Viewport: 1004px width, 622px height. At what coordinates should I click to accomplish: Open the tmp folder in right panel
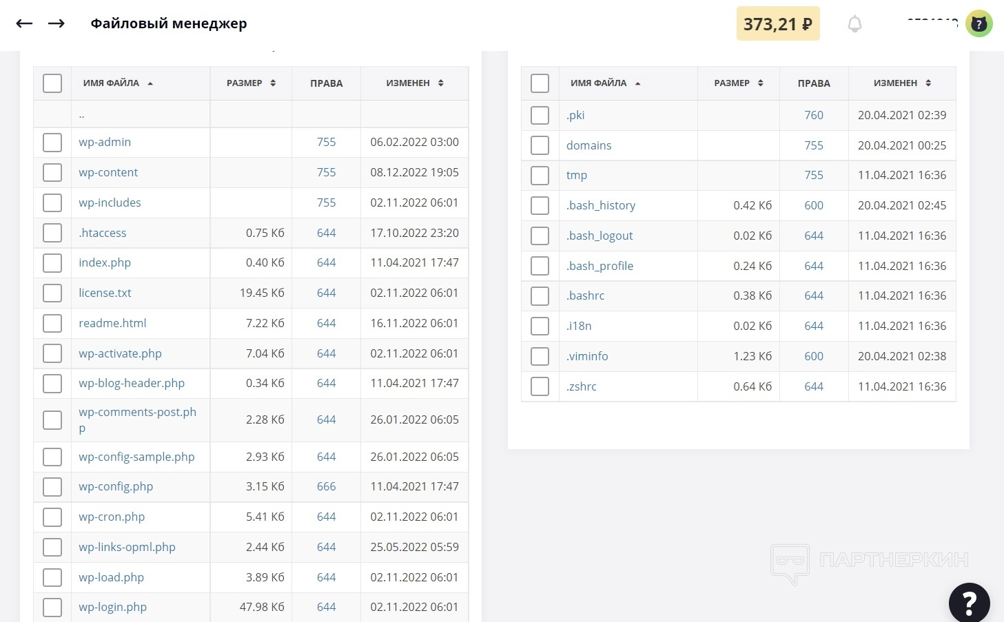point(577,175)
